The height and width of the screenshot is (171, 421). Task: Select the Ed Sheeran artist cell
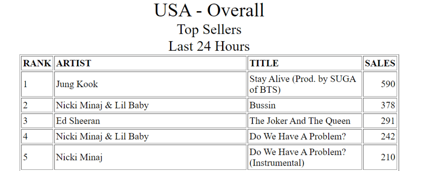[78, 121]
